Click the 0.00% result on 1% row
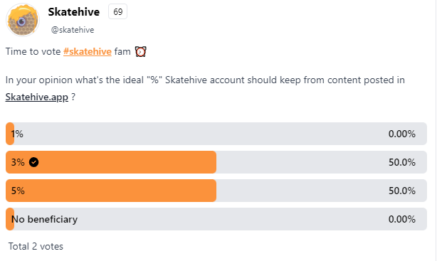Viewport: 442px width, 261px height. click(x=402, y=134)
